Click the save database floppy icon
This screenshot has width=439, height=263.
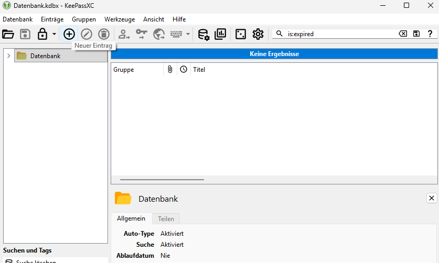coord(25,34)
